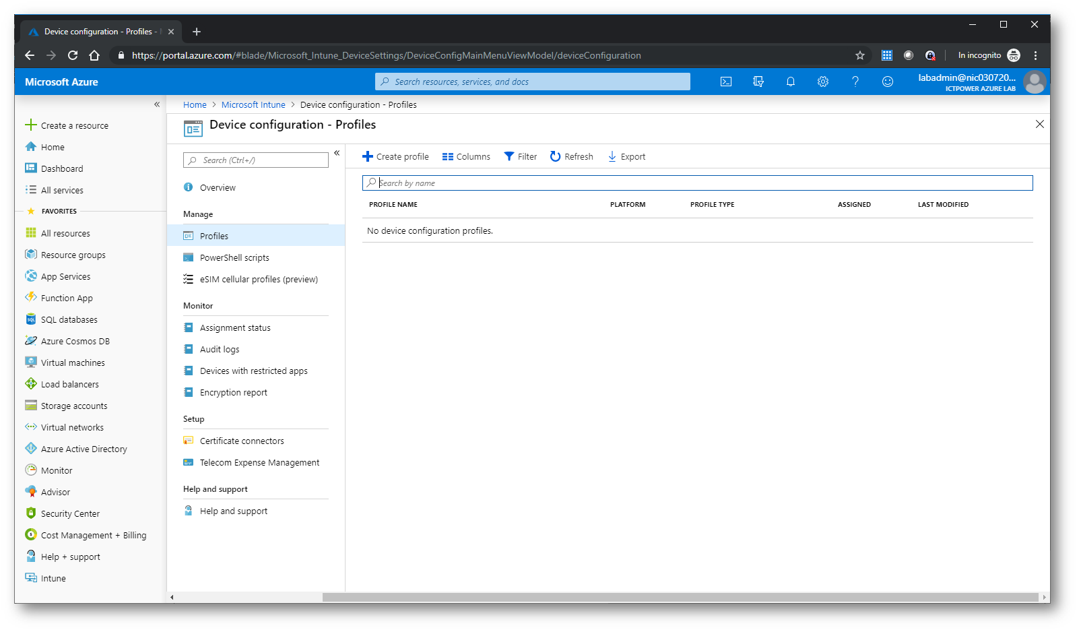Open Virtual networks
The height and width of the screenshot is (632, 1079).
coord(72,427)
